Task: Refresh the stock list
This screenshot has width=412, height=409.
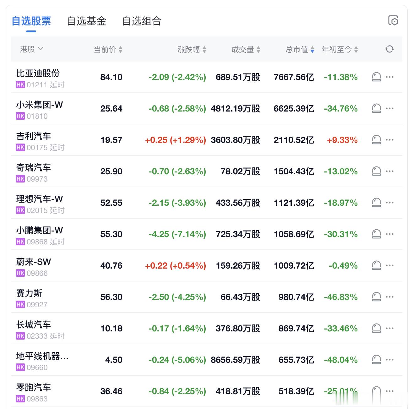Action: click(389, 49)
